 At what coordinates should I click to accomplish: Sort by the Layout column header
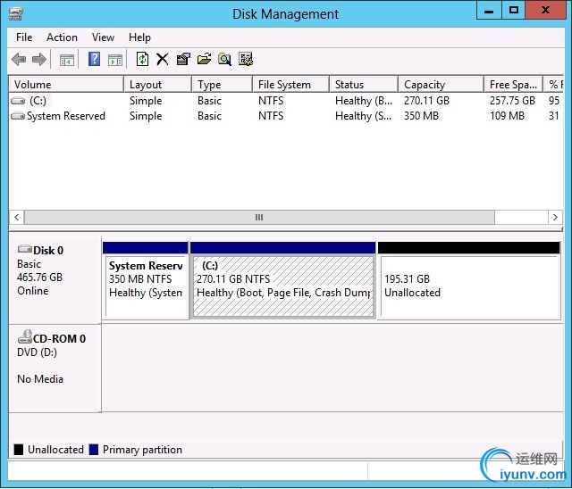pyautogui.click(x=157, y=85)
